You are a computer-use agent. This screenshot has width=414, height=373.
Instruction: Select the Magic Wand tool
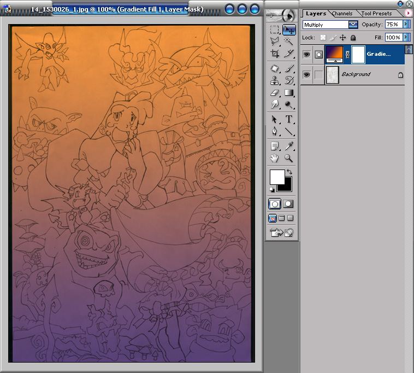[288, 41]
